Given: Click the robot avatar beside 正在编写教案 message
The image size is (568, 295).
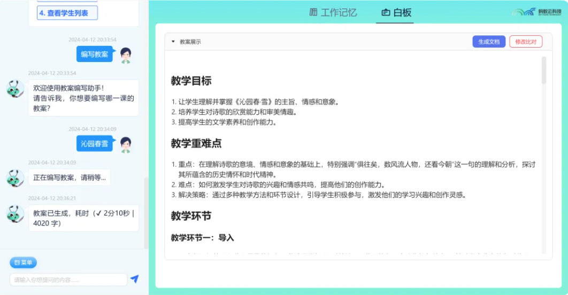Looking at the screenshot, I should click(x=15, y=177).
